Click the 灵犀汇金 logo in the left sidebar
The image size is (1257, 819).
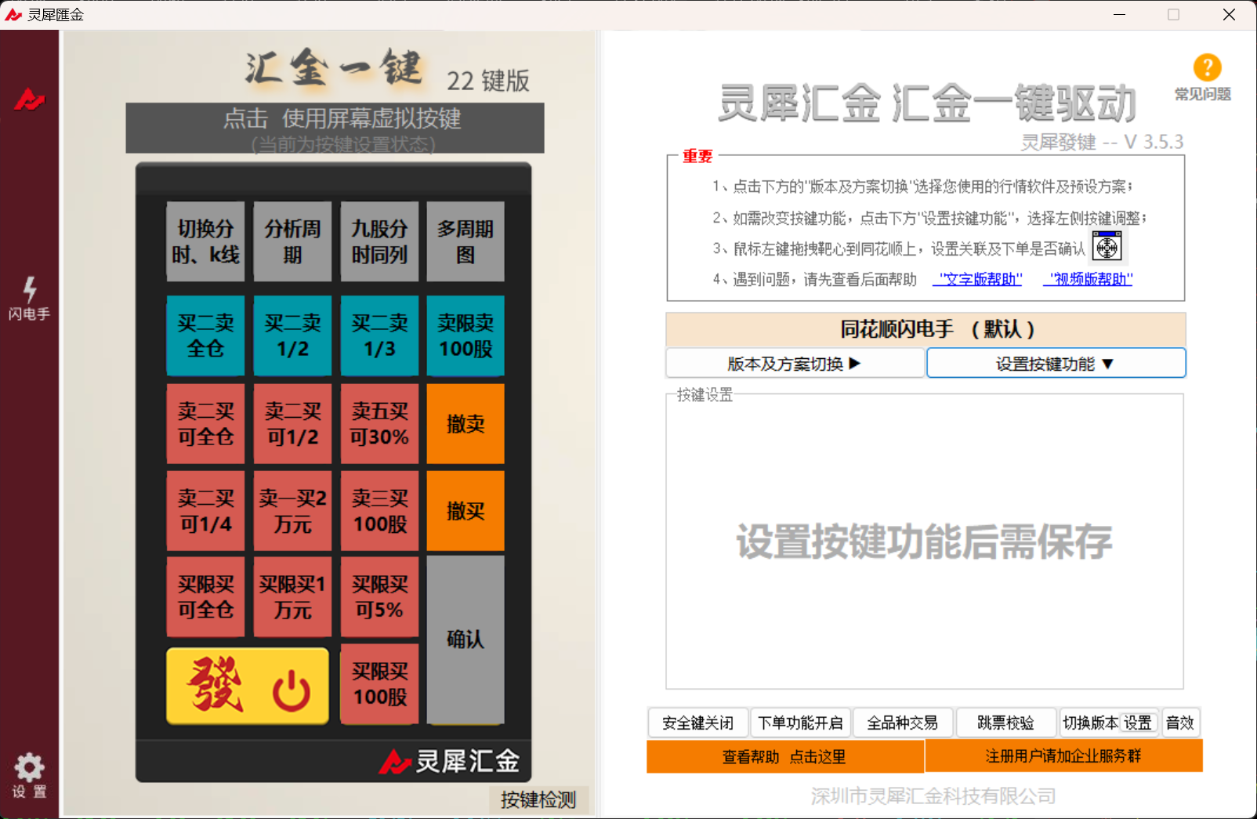[29, 100]
